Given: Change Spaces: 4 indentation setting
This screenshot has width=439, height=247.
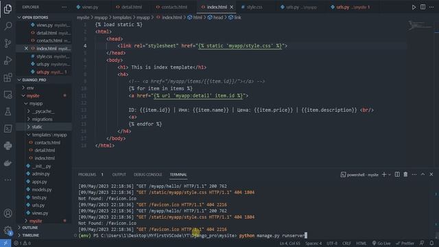Looking at the screenshot, I should [x=313, y=243].
